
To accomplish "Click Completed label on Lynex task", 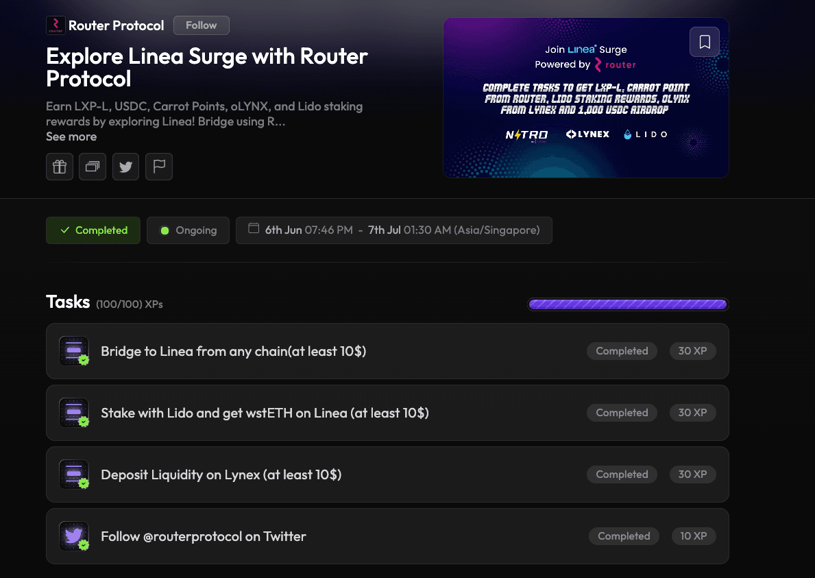I will pyautogui.click(x=622, y=474).
